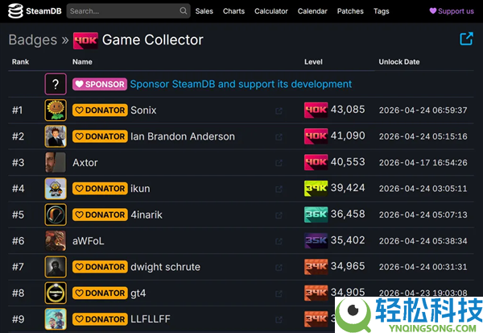The width and height of the screenshot is (483, 333).
Task: Open the aWFoL profile link
Action: pos(88,241)
